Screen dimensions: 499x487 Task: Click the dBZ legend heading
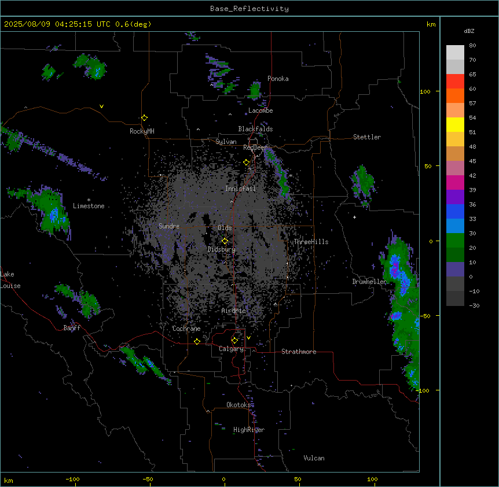click(469, 31)
